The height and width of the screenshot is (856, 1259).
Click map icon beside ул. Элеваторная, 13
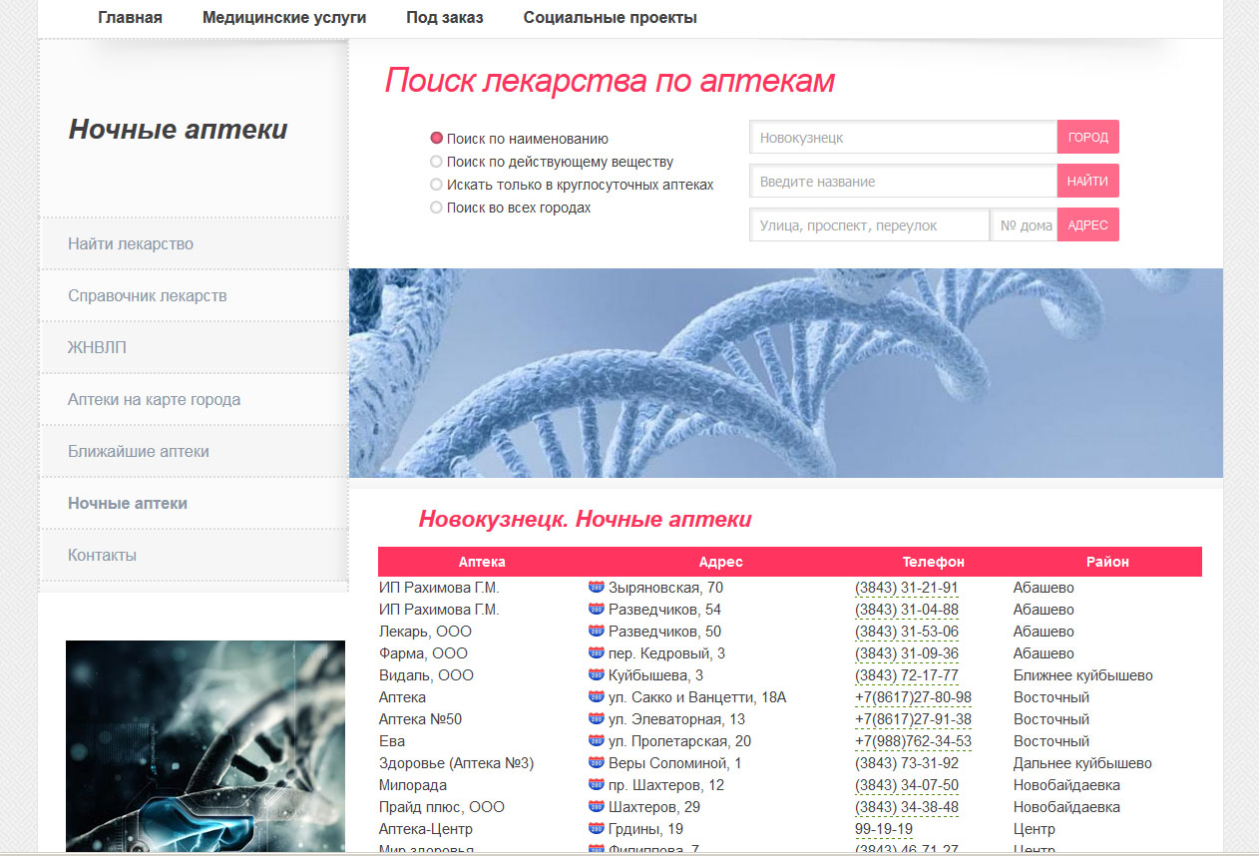[597, 718]
